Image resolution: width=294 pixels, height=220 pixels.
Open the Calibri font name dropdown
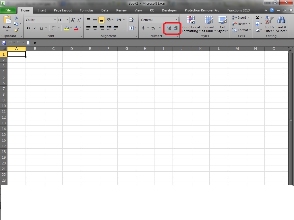click(55, 20)
